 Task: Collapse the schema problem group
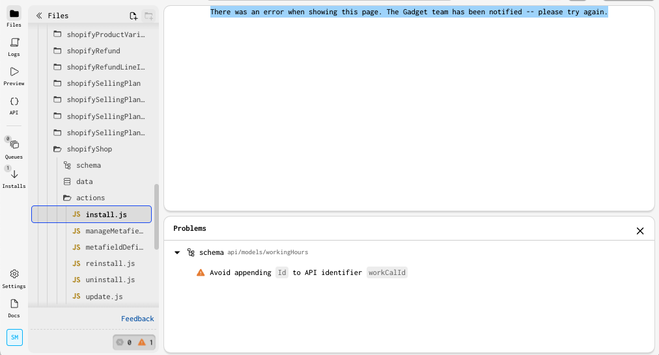coord(177,252)
